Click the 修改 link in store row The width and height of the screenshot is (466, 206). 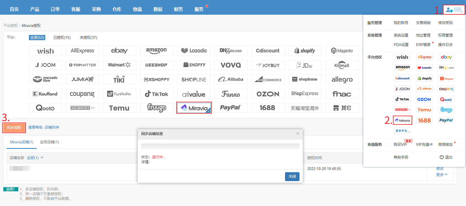(440, 169)
